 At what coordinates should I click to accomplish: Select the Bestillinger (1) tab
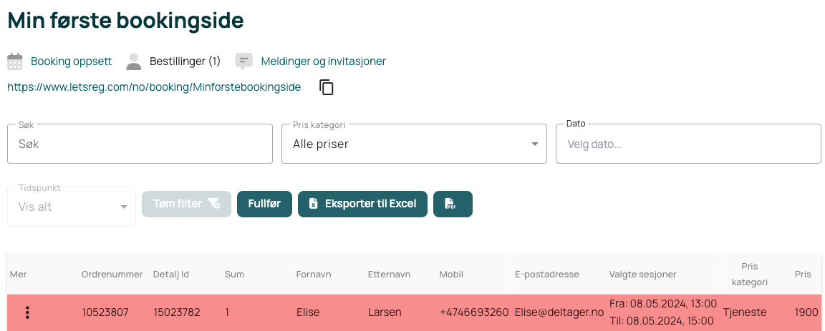point(185,61)
